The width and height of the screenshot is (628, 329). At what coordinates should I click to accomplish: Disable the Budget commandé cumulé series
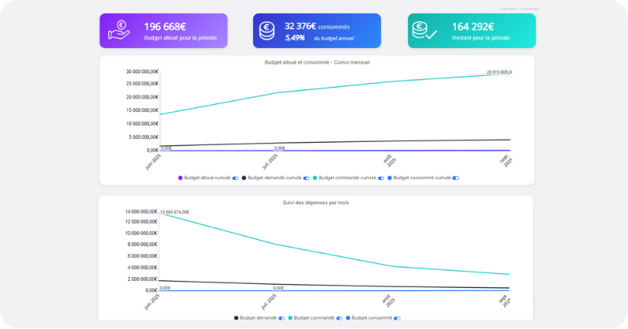coord(381,178)
